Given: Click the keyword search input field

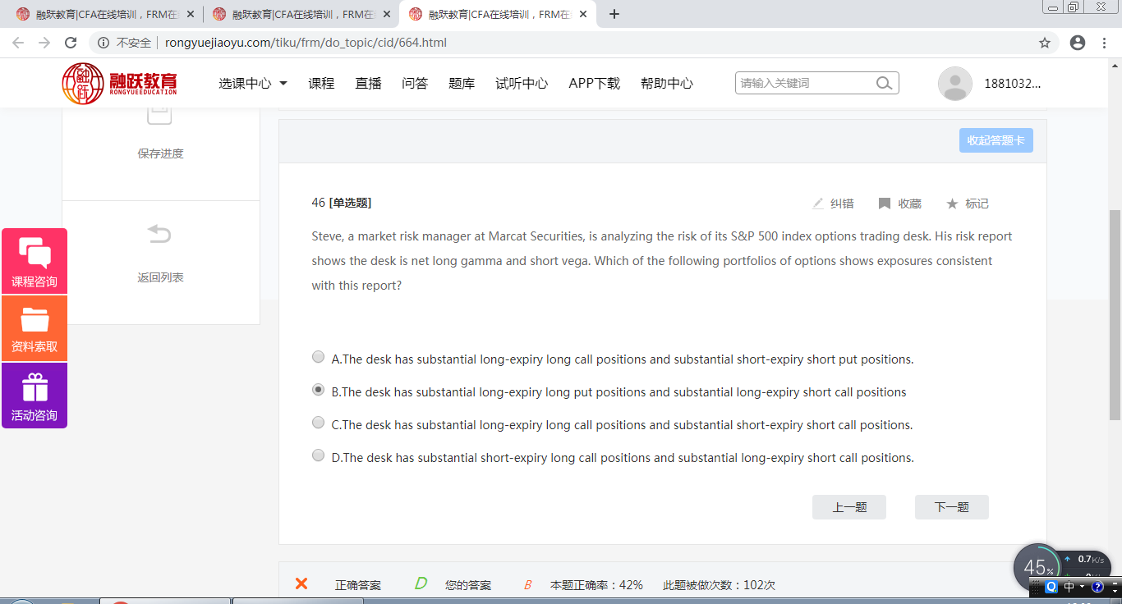Looking at the screenshot, I should click(803, 83).
